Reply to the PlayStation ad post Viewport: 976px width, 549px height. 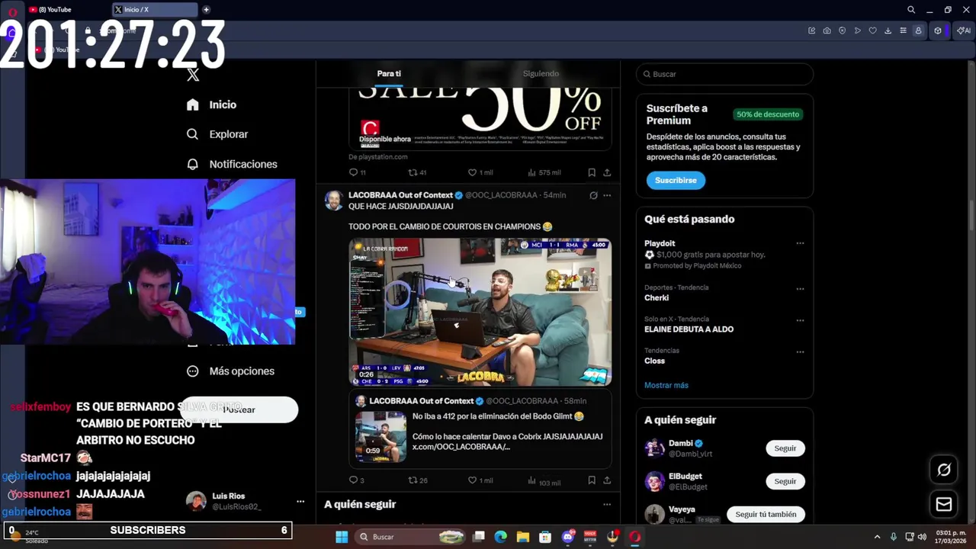point(357,172)
